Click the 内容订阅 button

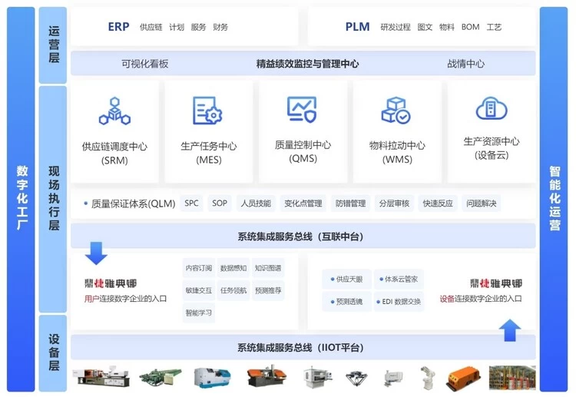click(198, 268)
